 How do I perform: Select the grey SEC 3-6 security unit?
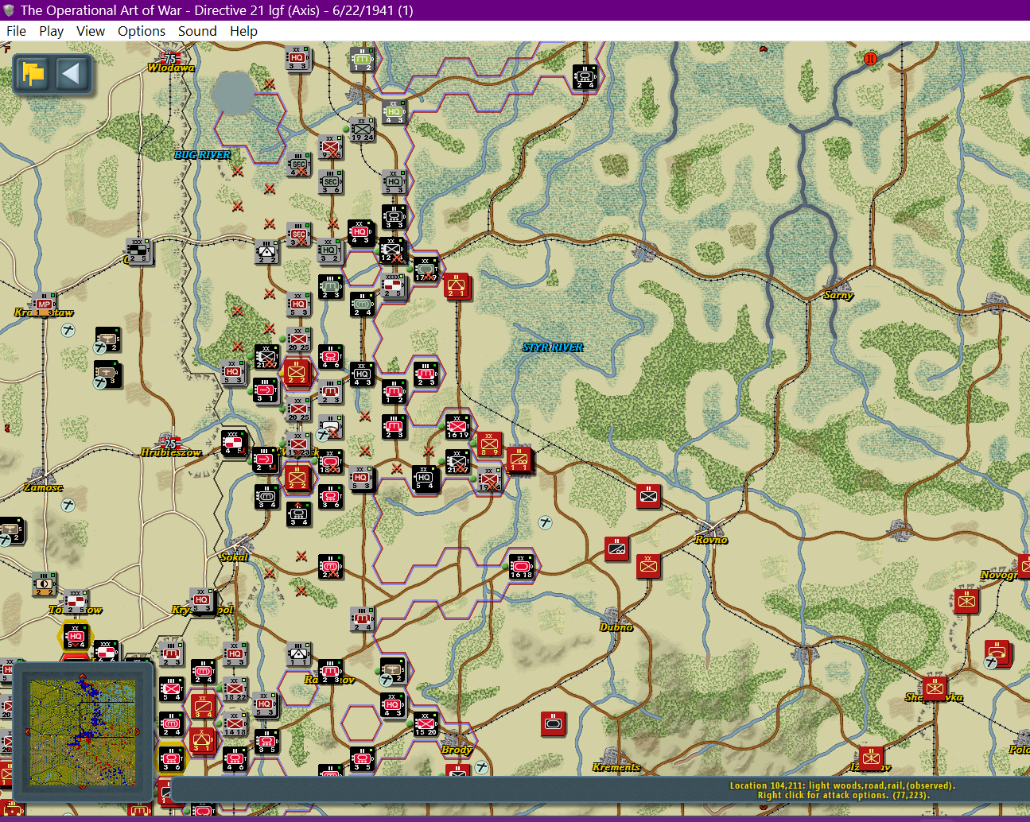click(x=330, y=182)
